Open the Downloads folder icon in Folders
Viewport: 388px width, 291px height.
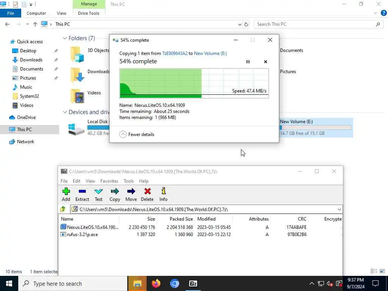[x=77, y=75]
